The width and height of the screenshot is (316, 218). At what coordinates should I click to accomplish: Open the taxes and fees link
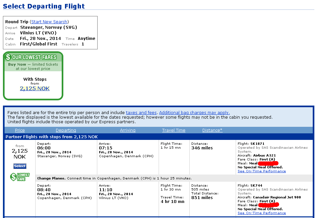coord(141,112)
